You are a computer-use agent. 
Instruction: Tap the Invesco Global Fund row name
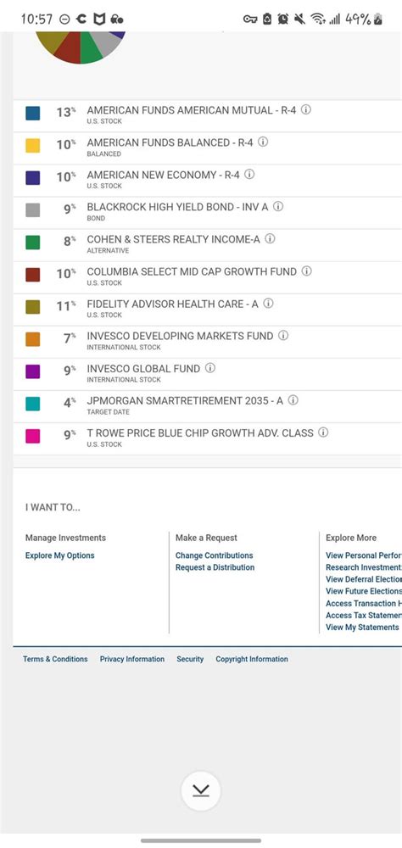coord(143,369)
